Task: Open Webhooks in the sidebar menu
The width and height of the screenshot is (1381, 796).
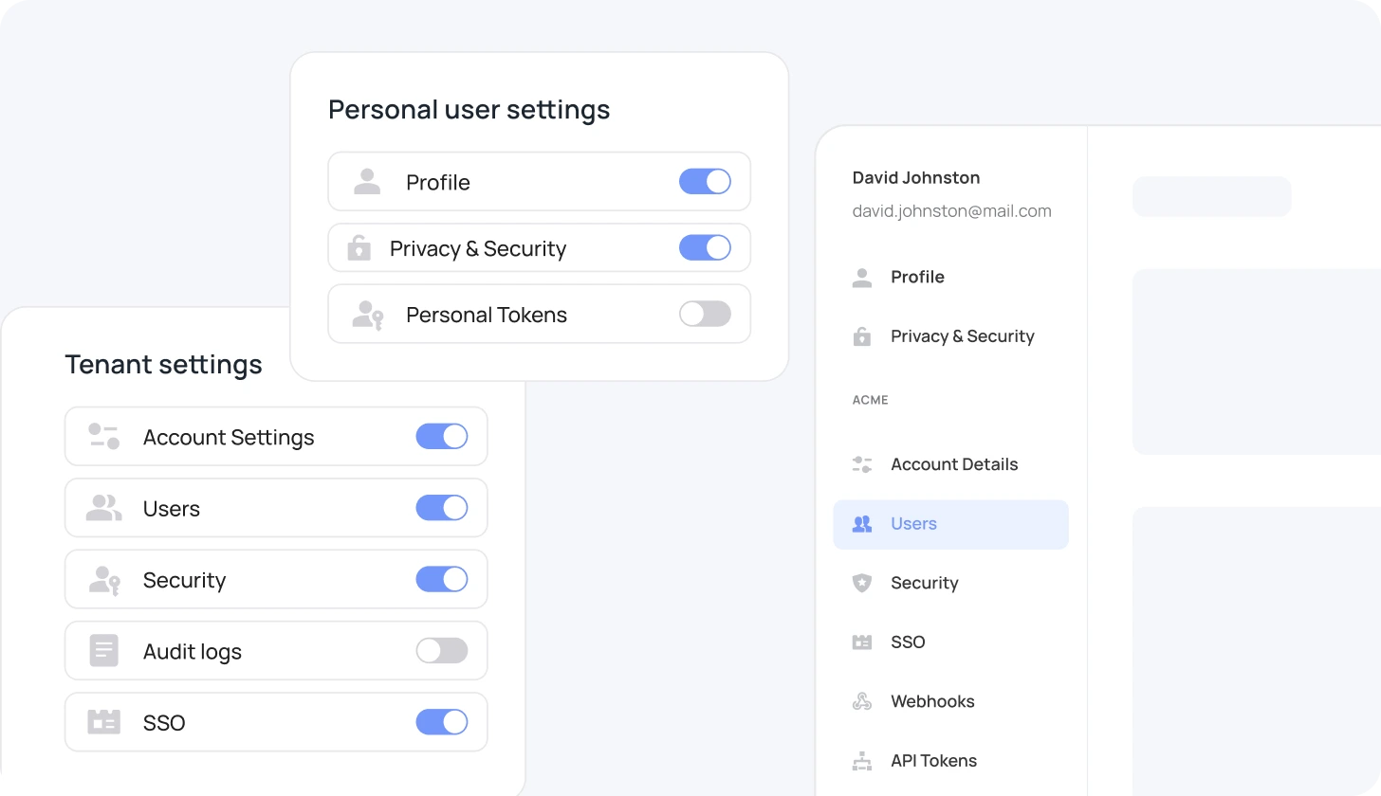Action: 932,702
